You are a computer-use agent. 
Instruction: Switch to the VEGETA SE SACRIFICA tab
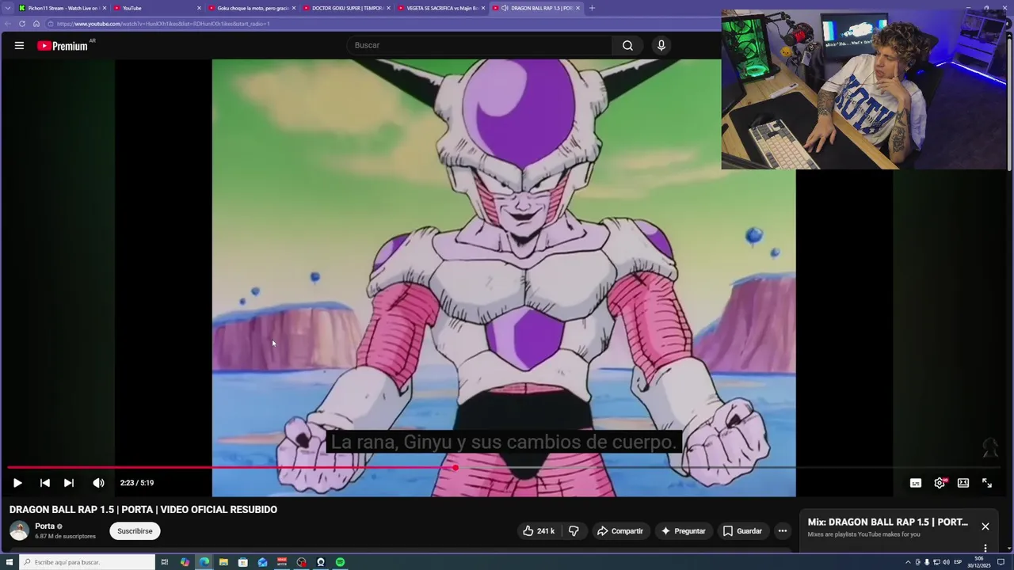[440, 8]
